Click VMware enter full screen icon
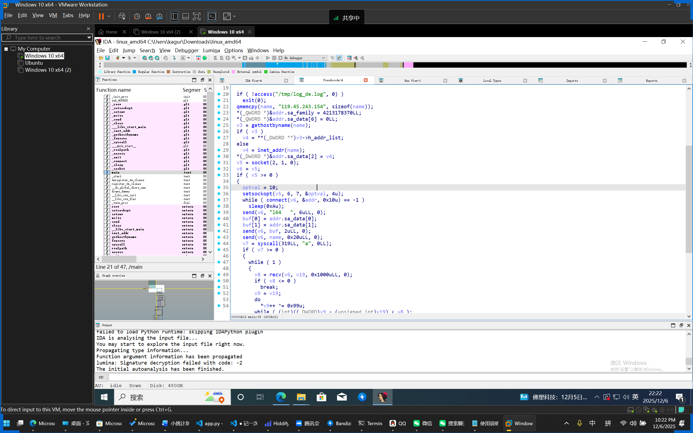 pos(197,16)
